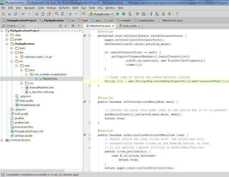
Task: Select gradlew.bat file
Action: 22,122
